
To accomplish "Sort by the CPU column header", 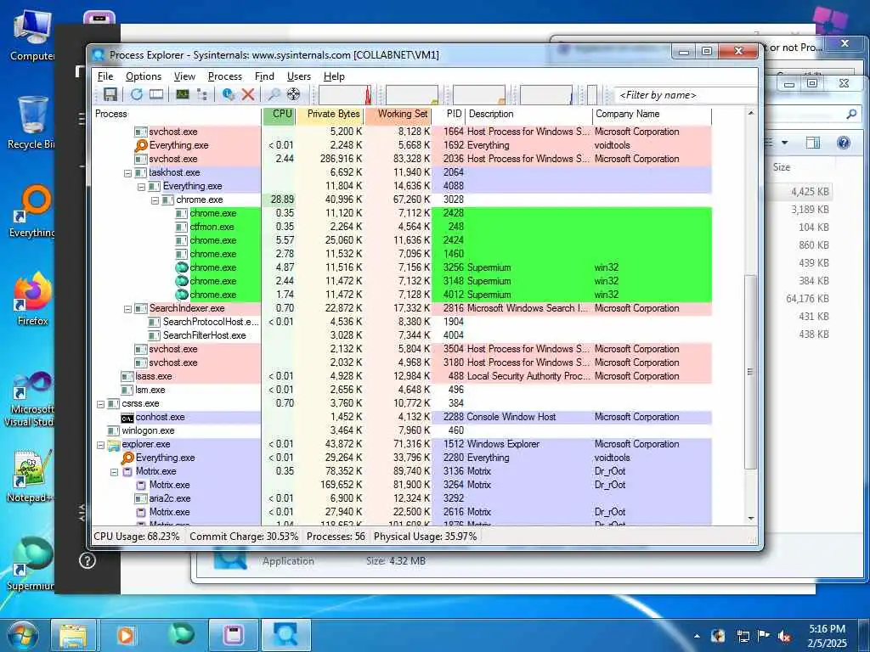I will (x=279, y=115).
